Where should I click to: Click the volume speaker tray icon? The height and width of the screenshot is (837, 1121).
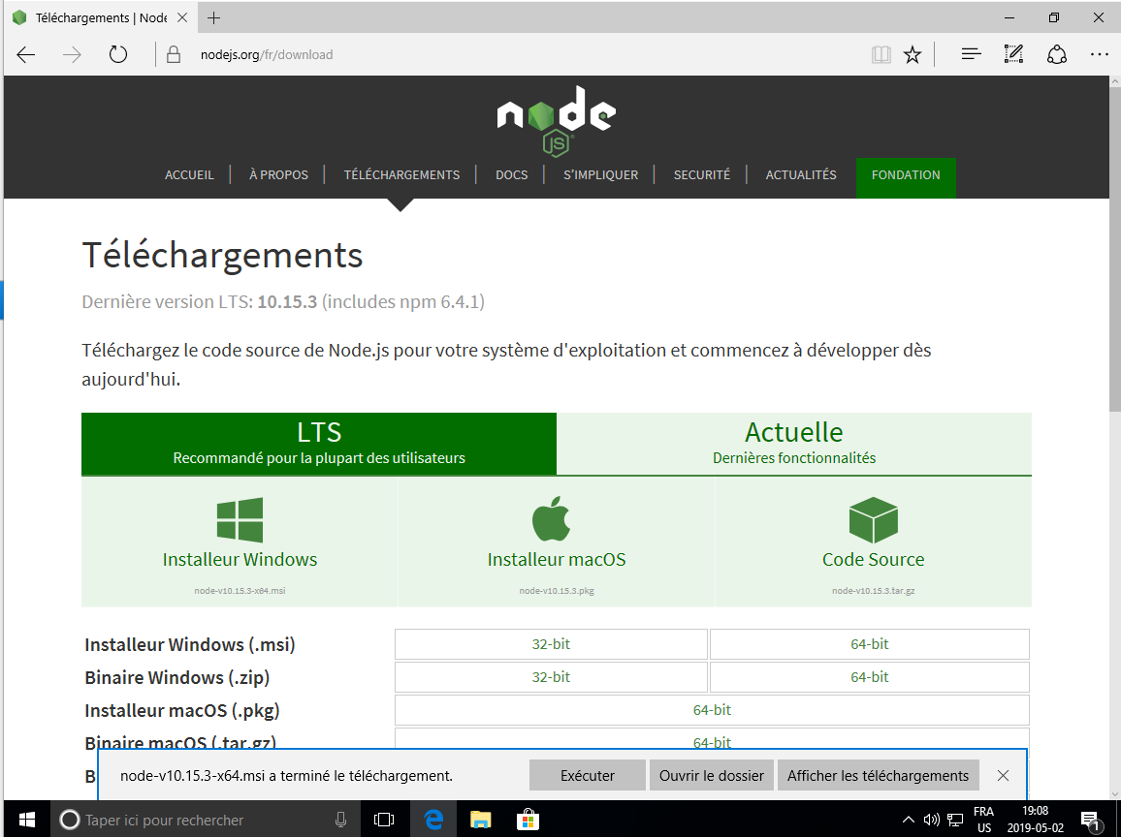(x=931, y=820)
